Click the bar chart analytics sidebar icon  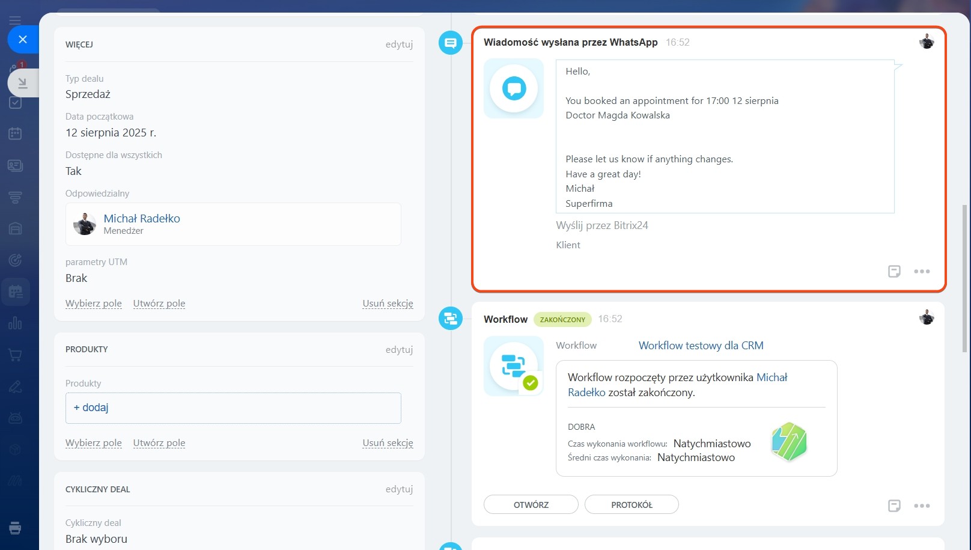point(16,323)
